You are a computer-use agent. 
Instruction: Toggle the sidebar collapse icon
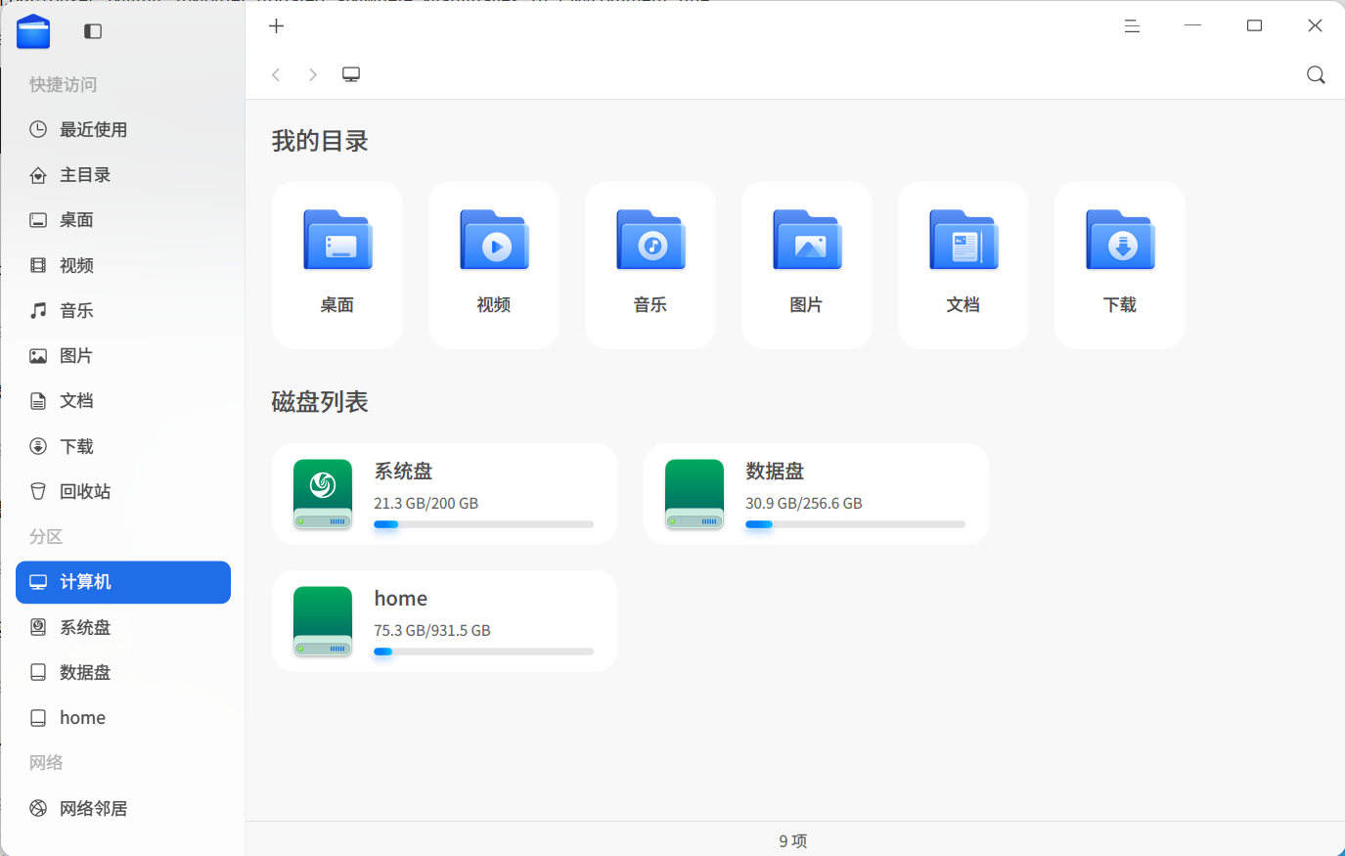[93, 31]
